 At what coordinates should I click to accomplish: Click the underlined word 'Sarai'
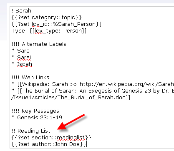click(24, 58)
